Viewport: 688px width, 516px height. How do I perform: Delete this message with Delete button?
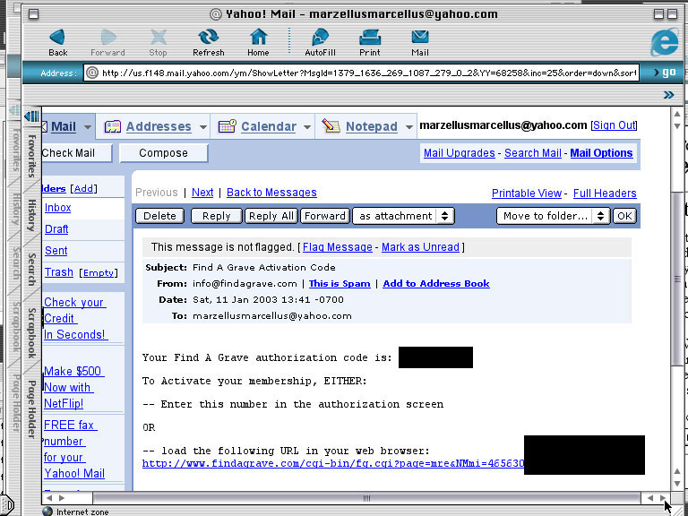159,216
